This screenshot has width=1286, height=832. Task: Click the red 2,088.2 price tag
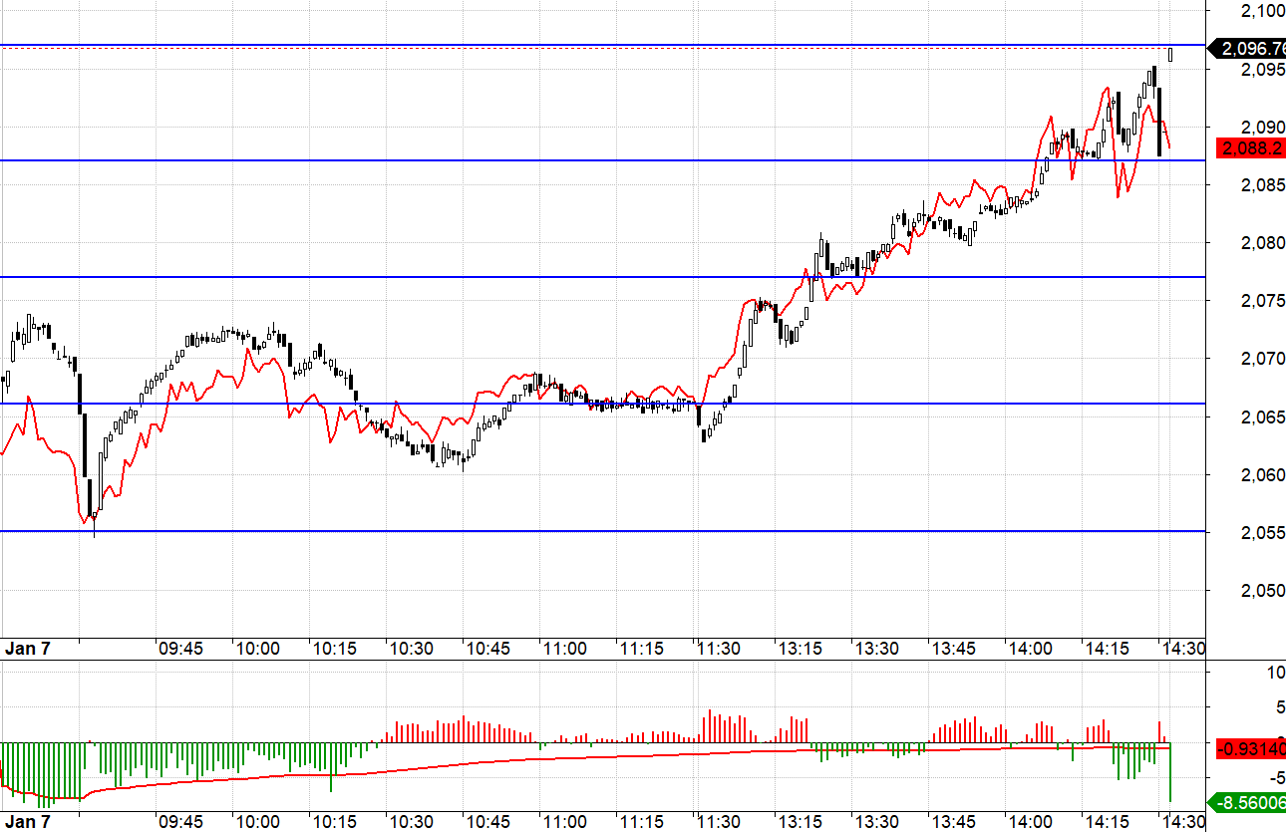1252,148
